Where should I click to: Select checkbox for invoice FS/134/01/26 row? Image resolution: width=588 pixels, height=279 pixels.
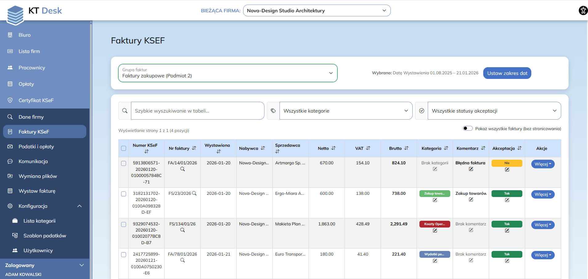click(124, 224)
